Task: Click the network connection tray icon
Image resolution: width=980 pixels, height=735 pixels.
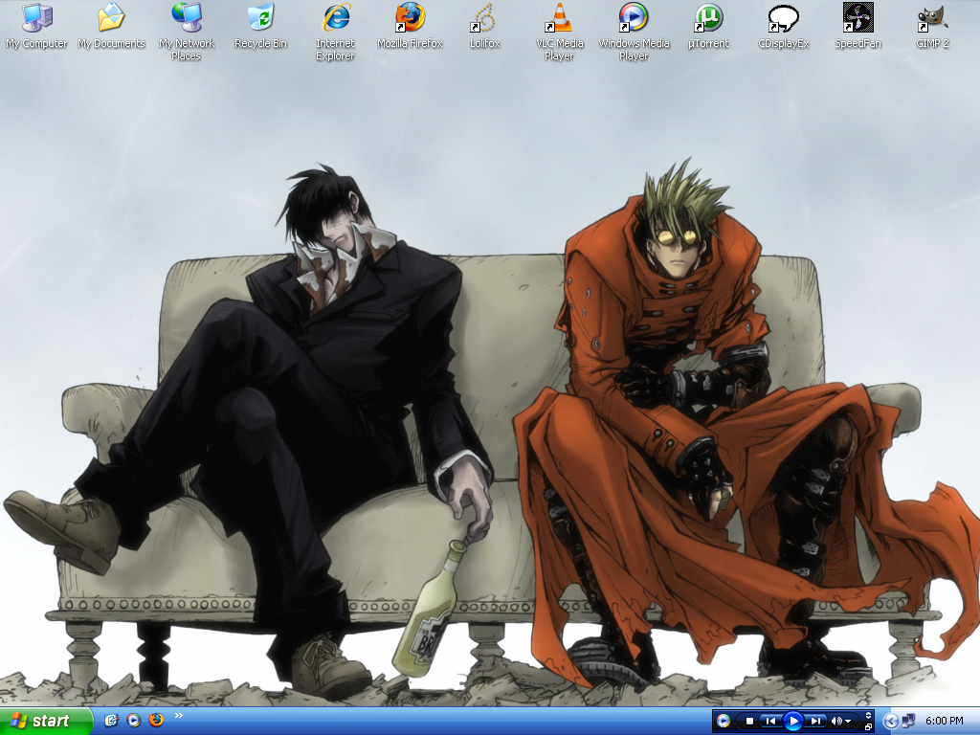Action: (907, 721)
